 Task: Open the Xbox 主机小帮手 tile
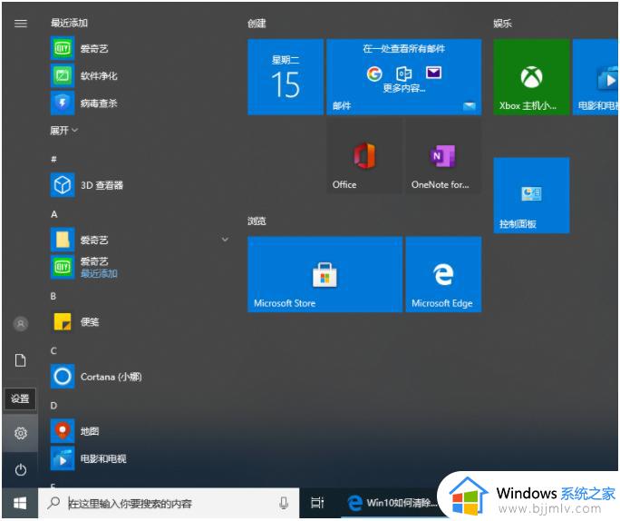531,77
